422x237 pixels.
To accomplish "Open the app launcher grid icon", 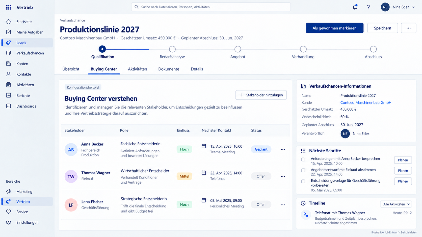I will coord(9,7).
